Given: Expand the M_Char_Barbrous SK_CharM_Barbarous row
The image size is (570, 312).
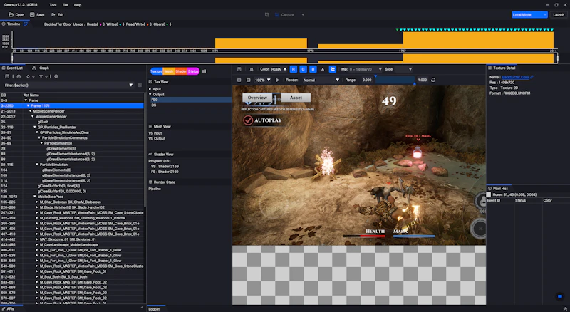Looking at the screenshot, I should pos(37,202).
